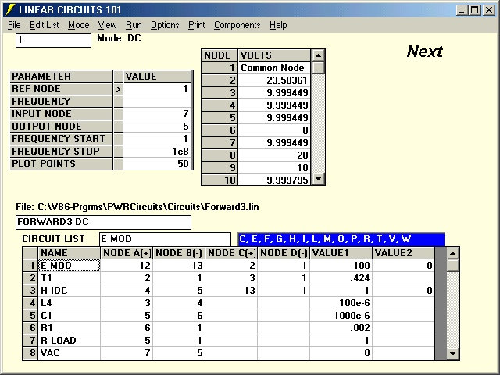Click the REF NODE value cell
Viewport: 500px width, 375px height.
pyautogui.click(x=158, y=89)
